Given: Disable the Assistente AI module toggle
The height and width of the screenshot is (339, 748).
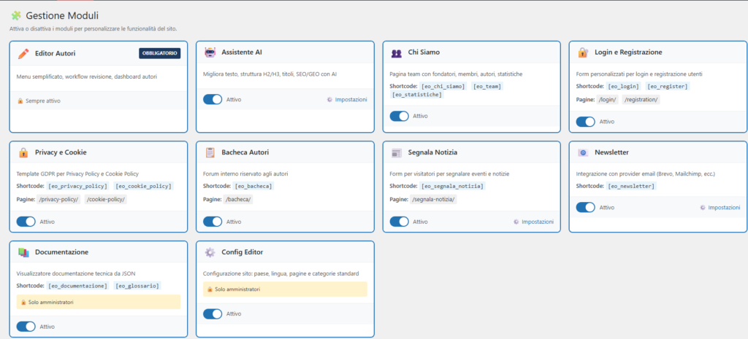Looking at the screenshot, I should pyautogui.click(x=213, y=99).
